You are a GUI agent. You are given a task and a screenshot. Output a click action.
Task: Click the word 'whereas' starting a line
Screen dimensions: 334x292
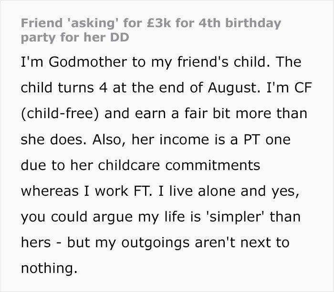pos(50,191)
